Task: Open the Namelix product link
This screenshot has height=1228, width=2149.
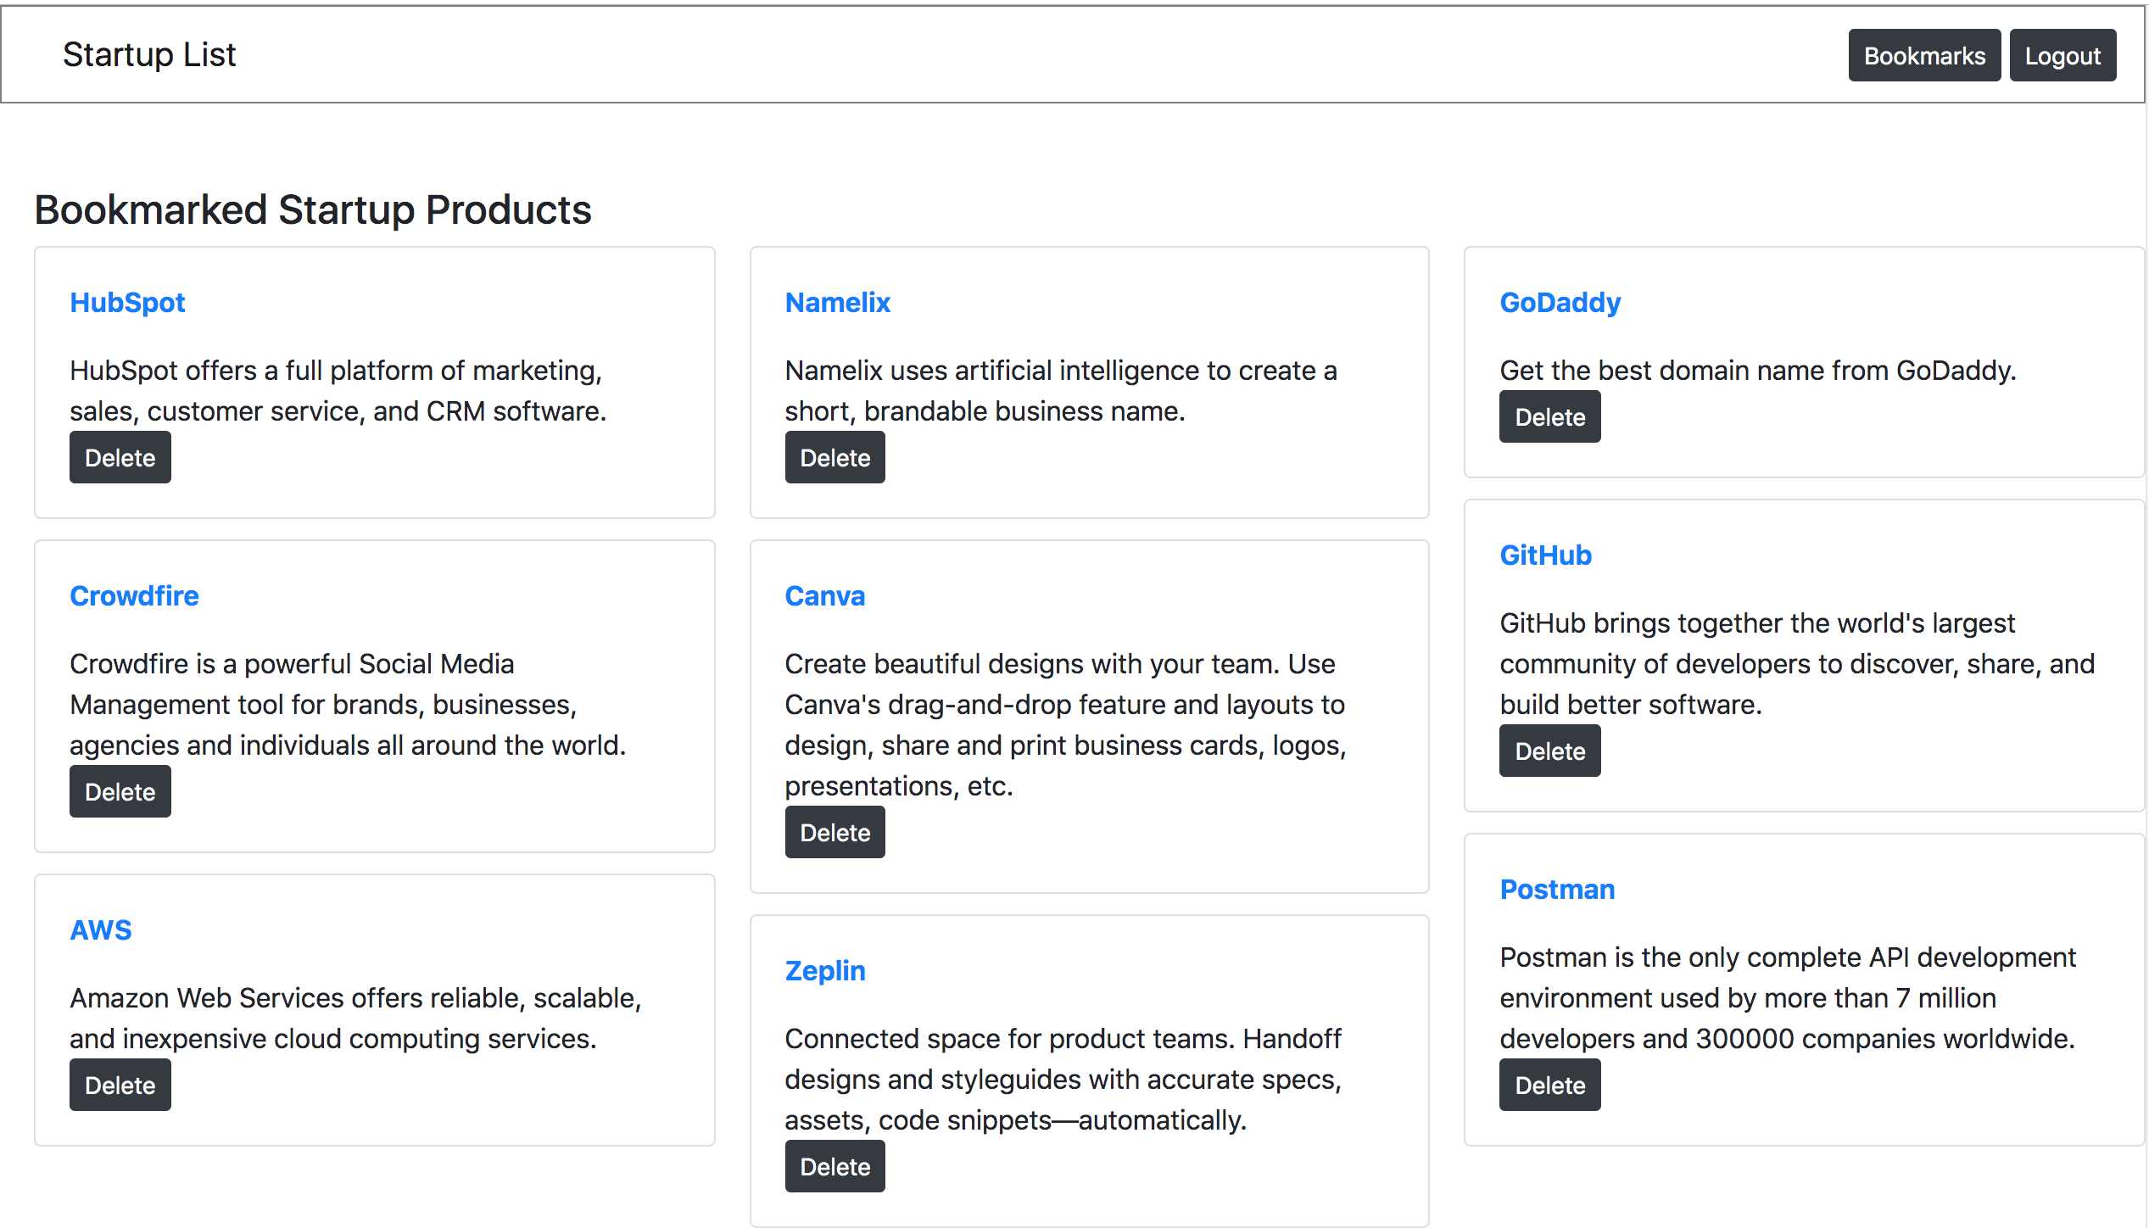Action: click(x=837, y=302)
